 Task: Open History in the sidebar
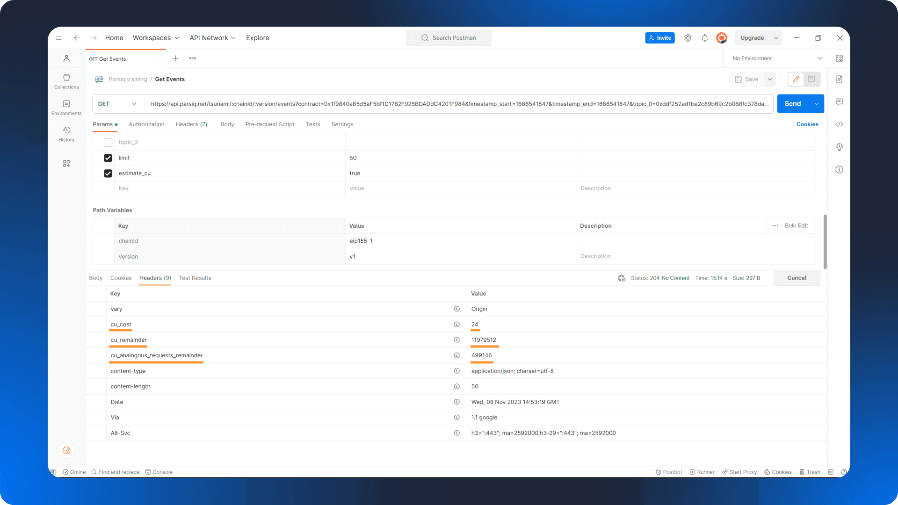pos(66,134)
